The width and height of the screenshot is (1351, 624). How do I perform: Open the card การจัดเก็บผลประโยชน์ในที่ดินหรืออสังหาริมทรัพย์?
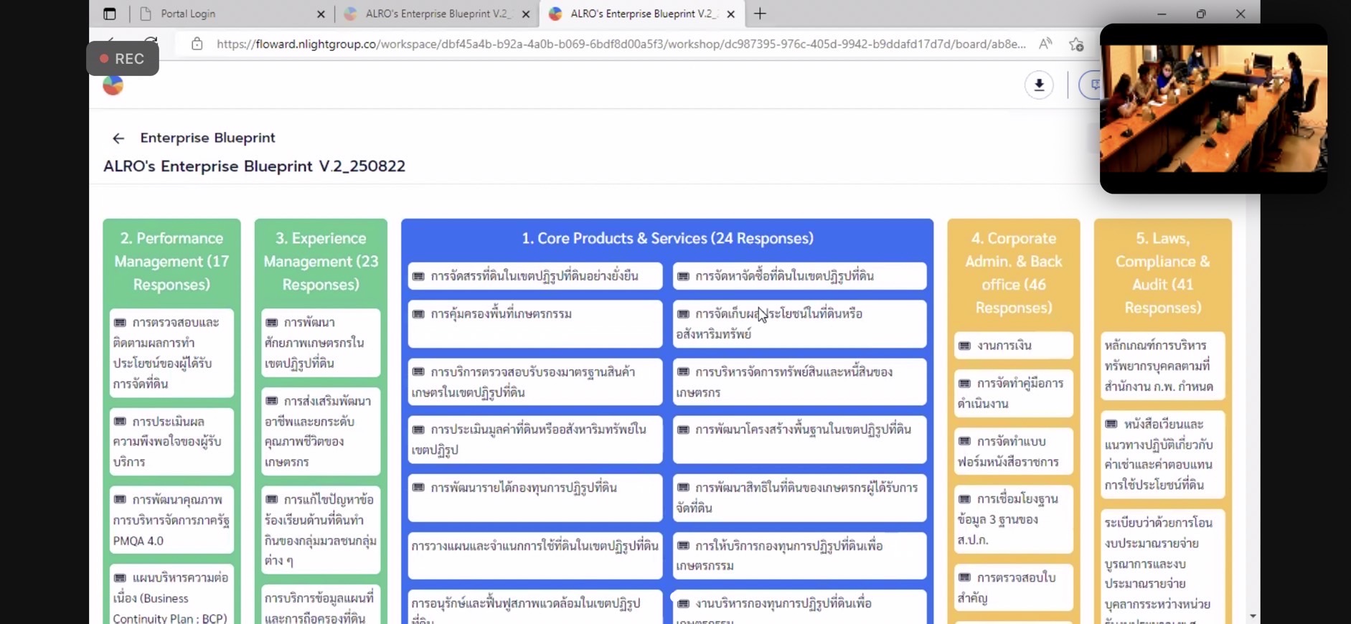click(x=799, y=324)
